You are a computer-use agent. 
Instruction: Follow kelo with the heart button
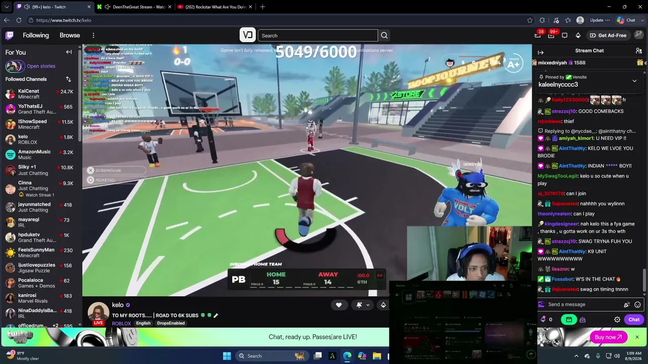click(339, 305)
